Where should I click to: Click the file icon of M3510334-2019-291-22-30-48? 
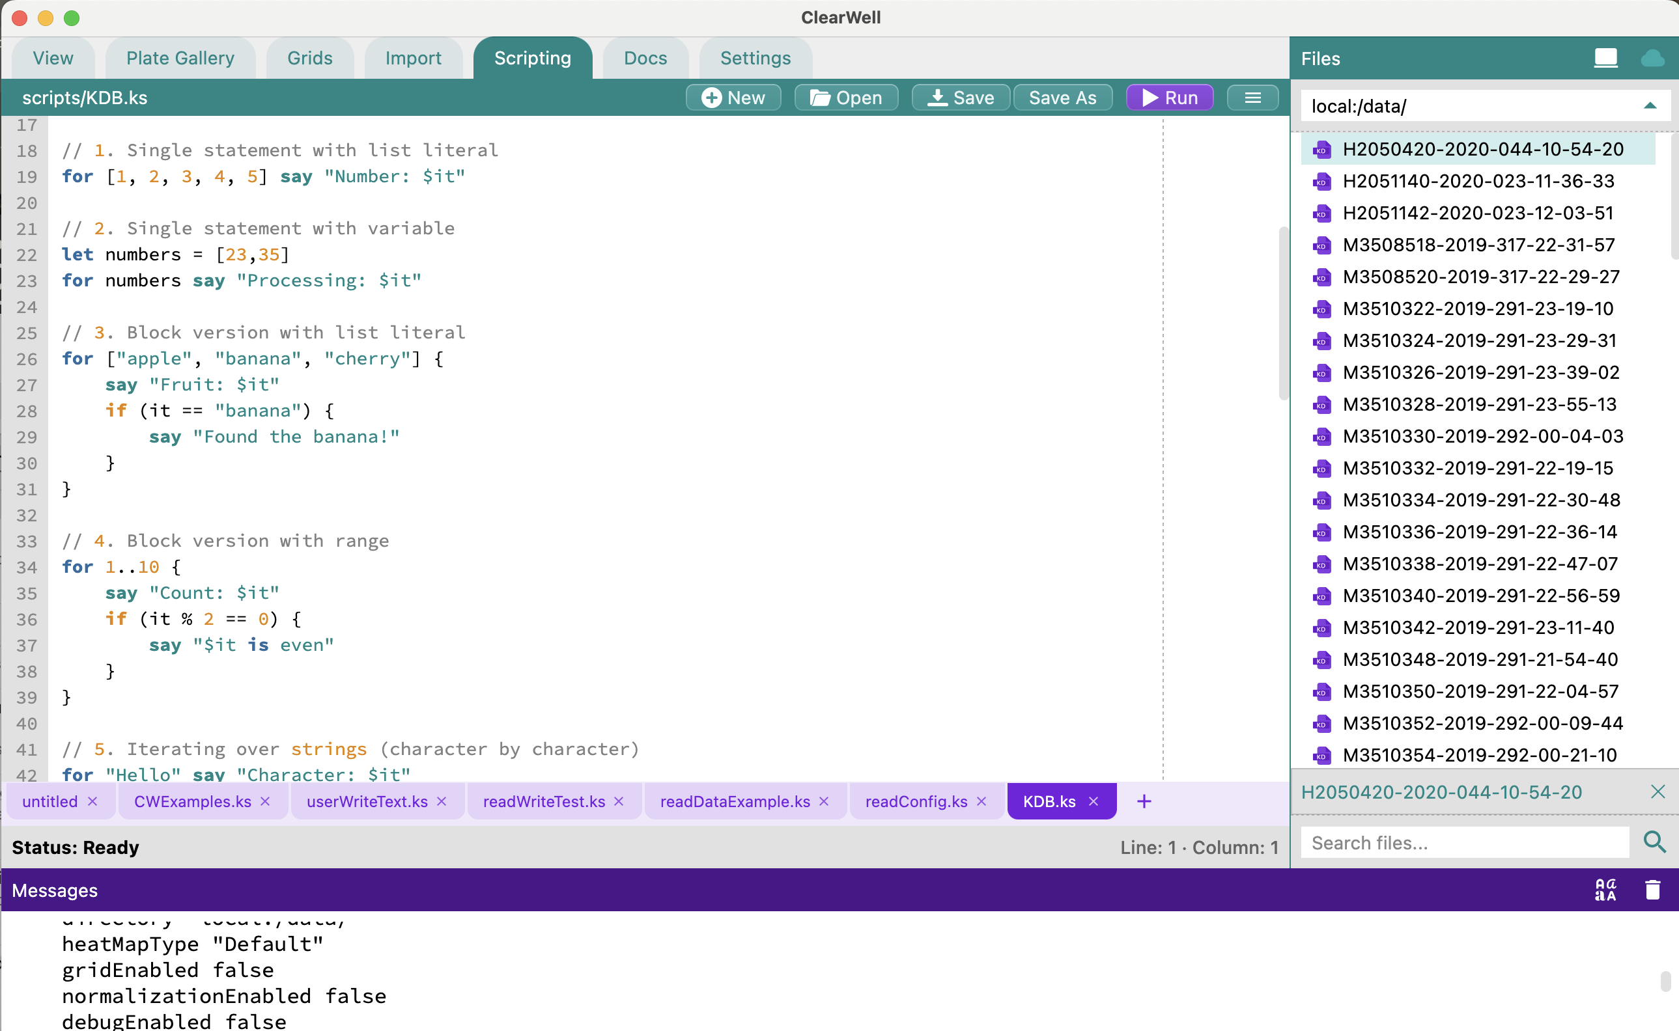pos(1321,501)
